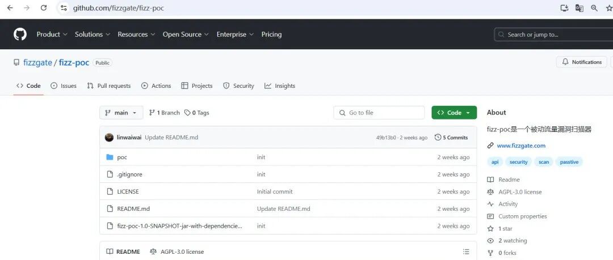Image resolution: width=613 pixels, height=260 pixels.
Task: Click the commit history clock icon
Action: tap(438, 138)
